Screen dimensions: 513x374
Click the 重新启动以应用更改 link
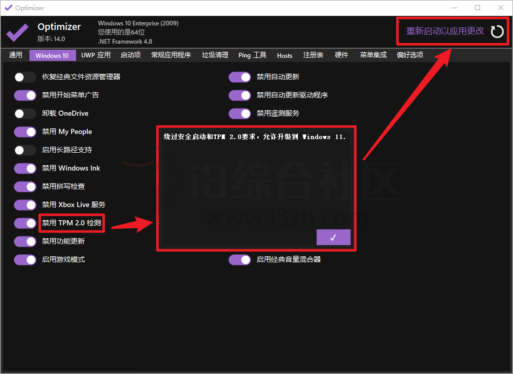coord(445,31)
